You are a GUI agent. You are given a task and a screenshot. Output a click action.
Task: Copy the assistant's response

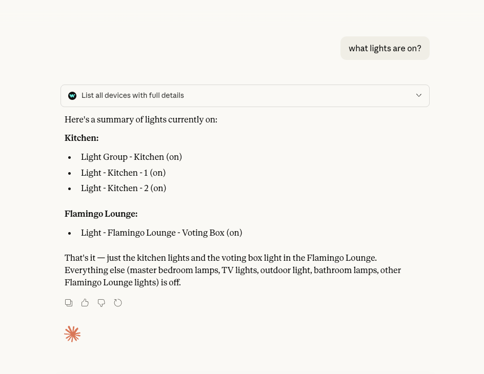69,303
